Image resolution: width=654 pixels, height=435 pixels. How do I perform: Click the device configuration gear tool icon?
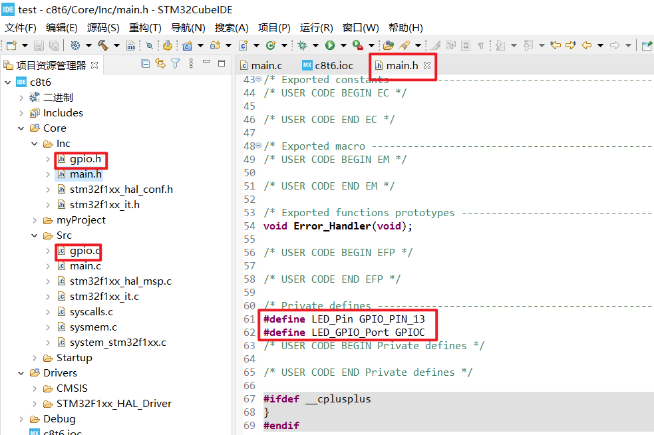click(x=168, y=45)
